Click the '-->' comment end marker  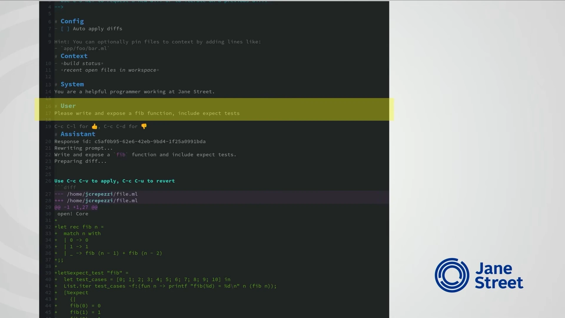tap(59, 7)
